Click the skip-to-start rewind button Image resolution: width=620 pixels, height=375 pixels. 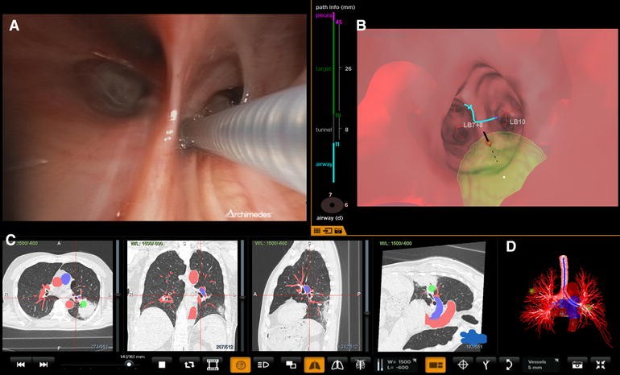pos(20,365)
